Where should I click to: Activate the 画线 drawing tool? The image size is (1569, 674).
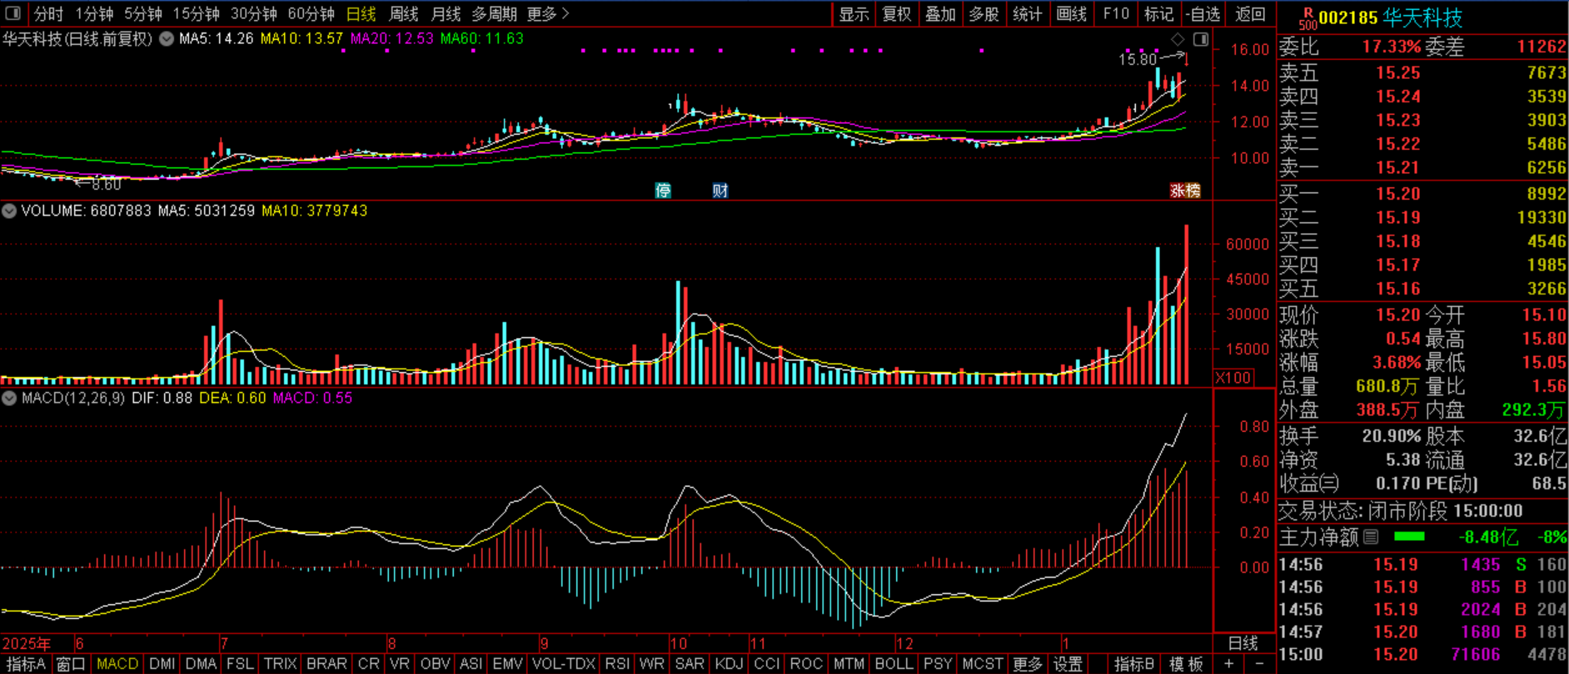coord(1072,14)
